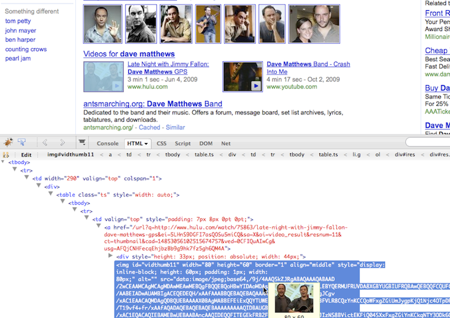Open the Cached link for antsmarching.org
This screenshot has width=450, height=318.
pyautogui.click(x=149, y=127)
